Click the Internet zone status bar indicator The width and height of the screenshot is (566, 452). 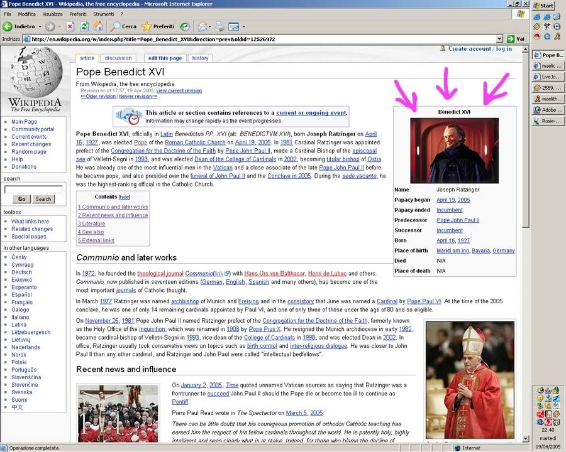click(x=468, y=448)
